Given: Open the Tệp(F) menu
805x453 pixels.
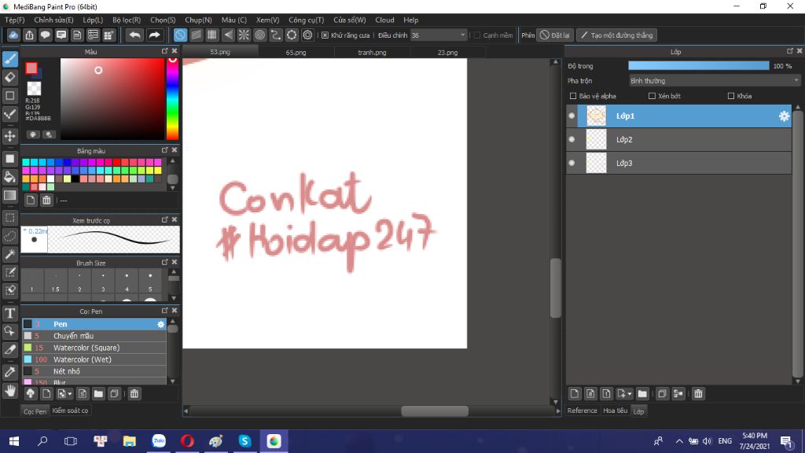Looking at the screenshot, I should (x=14, y=20).
